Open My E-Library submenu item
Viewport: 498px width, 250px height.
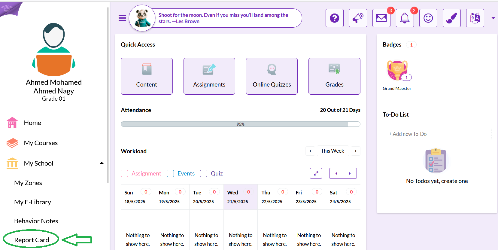[x=32, y=202]
